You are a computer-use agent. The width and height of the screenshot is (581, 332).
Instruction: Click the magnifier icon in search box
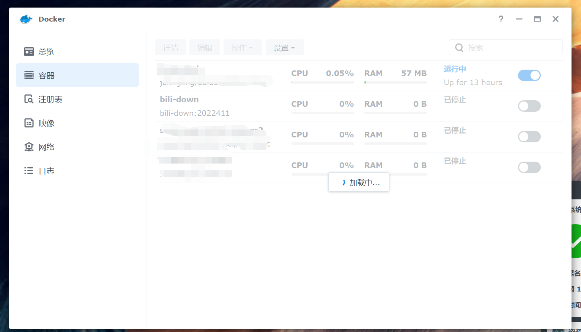pyautogui.click(x=459, y=48)
